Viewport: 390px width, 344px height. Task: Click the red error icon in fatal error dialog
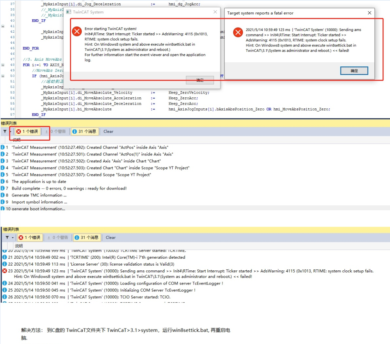tap(238, 32)
